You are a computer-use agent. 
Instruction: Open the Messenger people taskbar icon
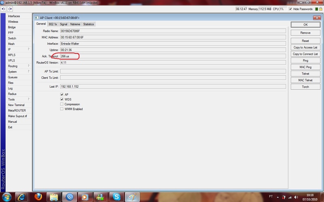(x=100, y=197)
